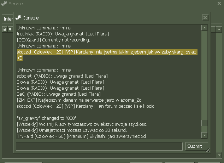
Task: Click the Servers list scroll down arrow
Action: (219, 155)
